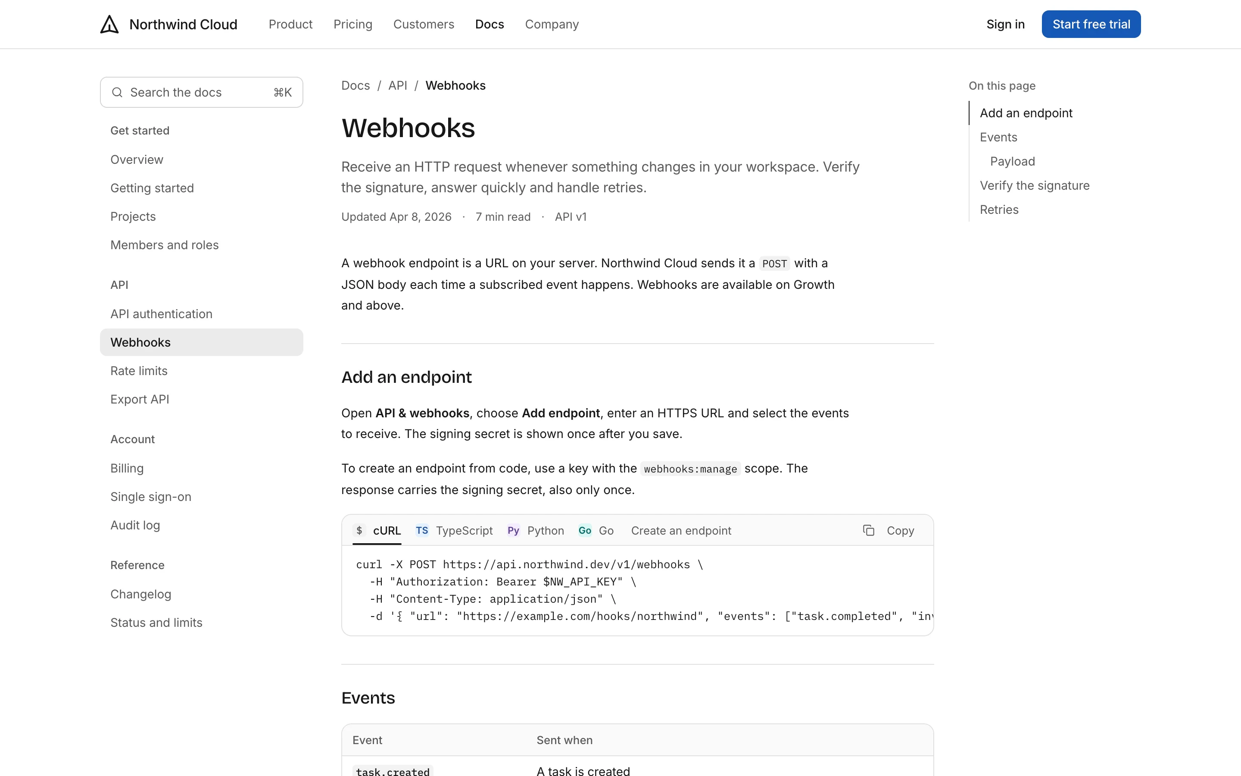Open the Company menu item
1241x776 pixels.
[552, 24]
